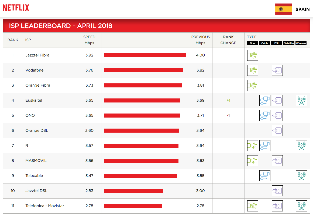Click the SPEED Mbps column header
The width and height of the screenshot is (313, 216).
pyautogui.click(x=89, y=40)
